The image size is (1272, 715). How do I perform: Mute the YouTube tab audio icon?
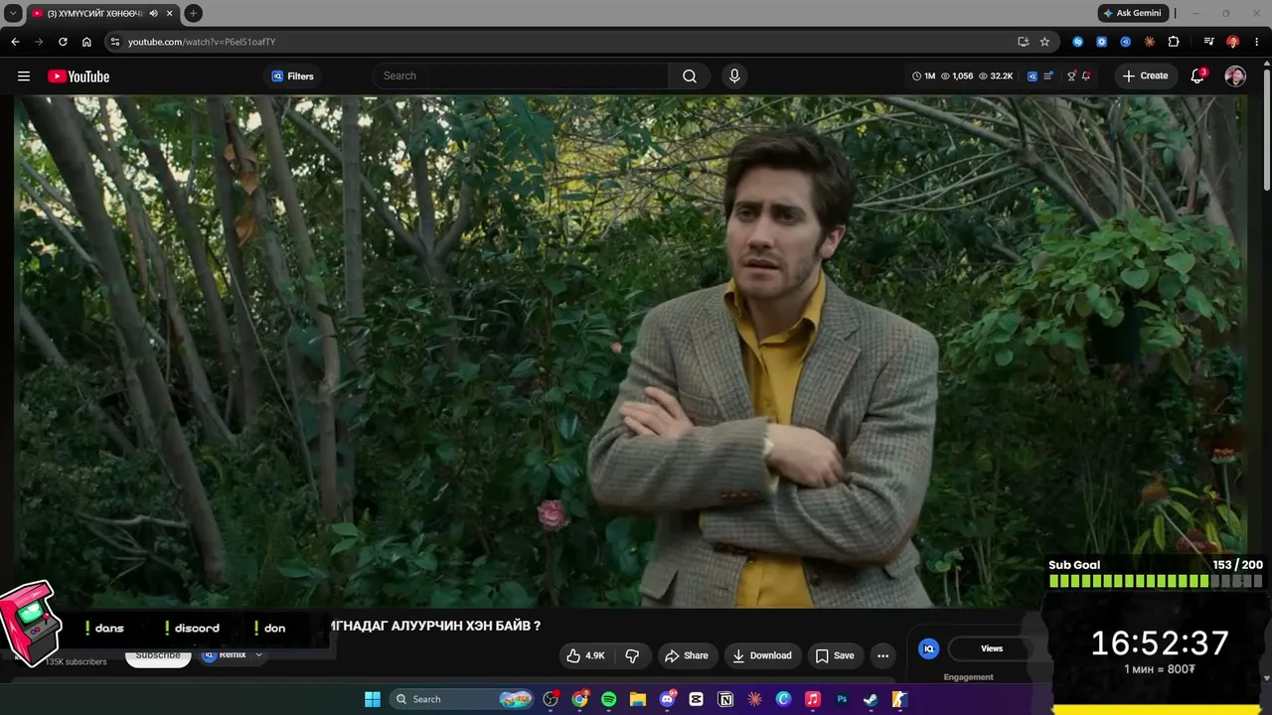pos(153,13)
